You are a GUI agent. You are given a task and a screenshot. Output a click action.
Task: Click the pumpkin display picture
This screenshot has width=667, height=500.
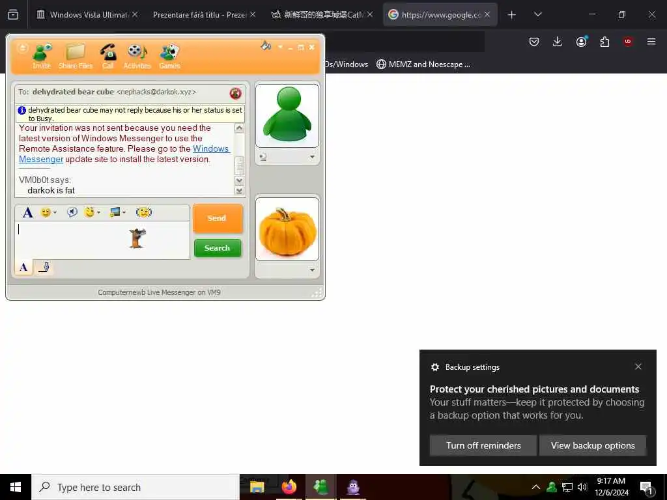[x=287, y=229]
